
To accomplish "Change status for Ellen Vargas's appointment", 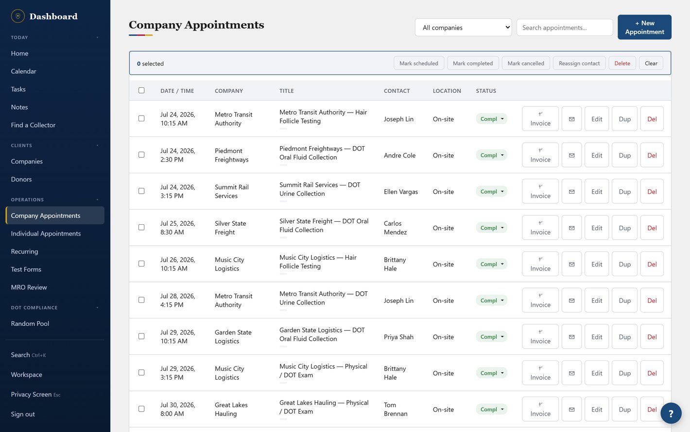I will (x=491, y=192).
